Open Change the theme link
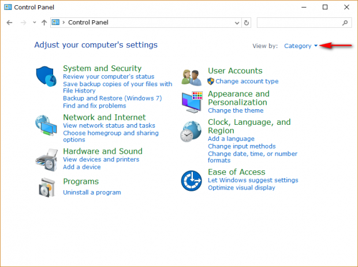Viewport: 358px width, 267px height. coord(236,110)
